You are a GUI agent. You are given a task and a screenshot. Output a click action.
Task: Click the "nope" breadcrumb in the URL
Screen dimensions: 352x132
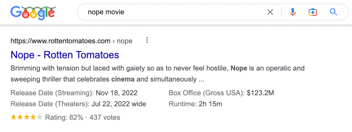pos(124,41)
